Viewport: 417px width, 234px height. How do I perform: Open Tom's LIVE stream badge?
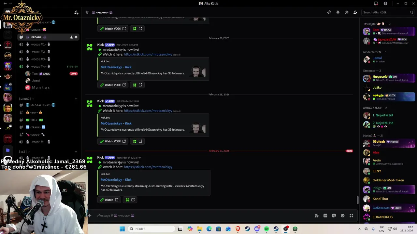[x=74, y=74]
